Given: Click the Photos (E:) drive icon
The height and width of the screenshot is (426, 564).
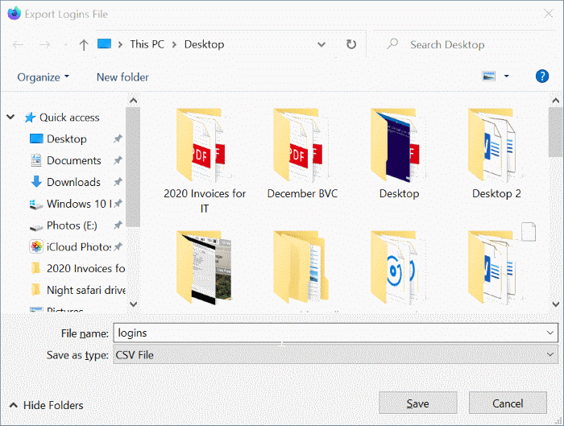Looking at the screenshot, I should pos(36,226).
